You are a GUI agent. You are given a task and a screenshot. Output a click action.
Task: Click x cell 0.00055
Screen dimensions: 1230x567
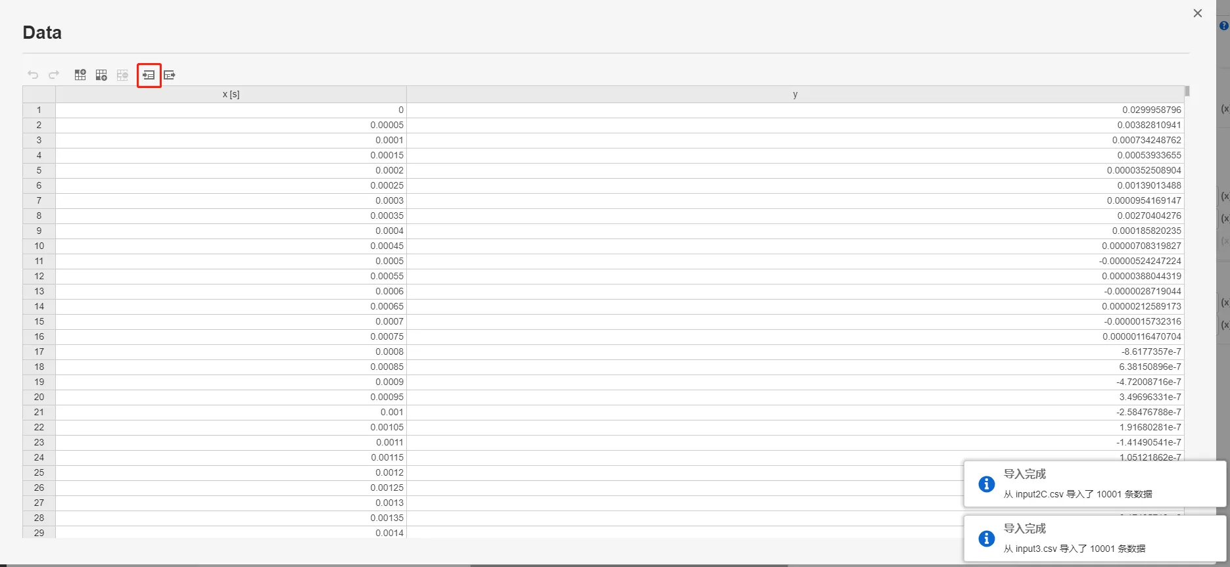click(x=231, y=276)
